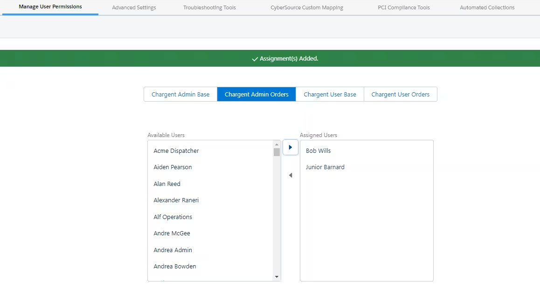Select Bob Wills in Assigned Users
Viewport: 540px width, 295px height.
click(367, 151)
